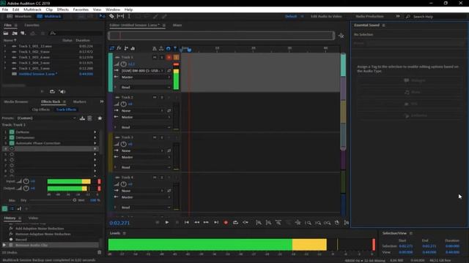
Task: Show Effects fx view in track controls
Action: 119,48
